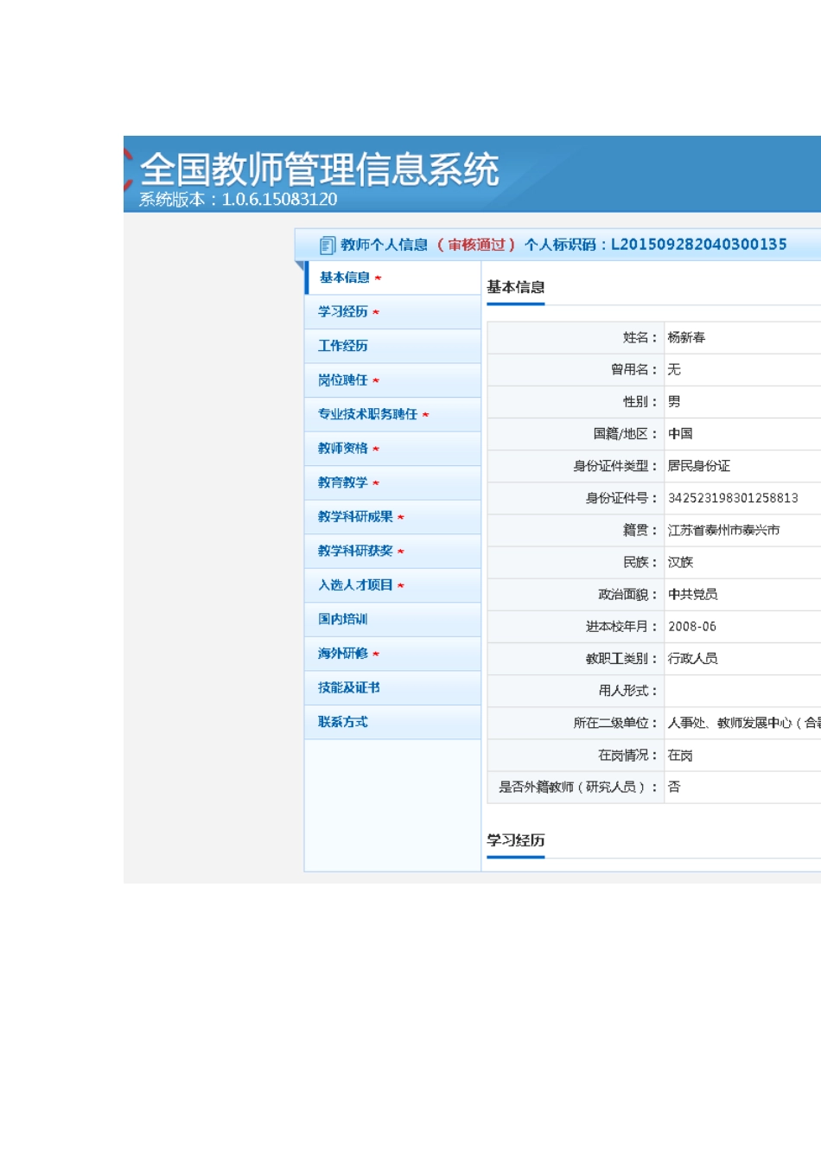This screenshot has height=1162, width=821.
Task: Open the 基本信息 sidebar tab
Action: (345, 278)
